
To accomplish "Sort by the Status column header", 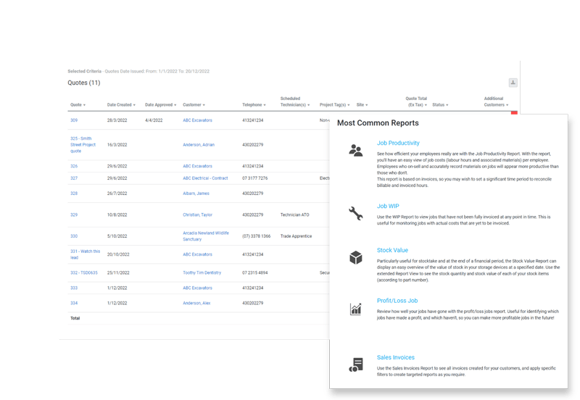I will (440, 105).
